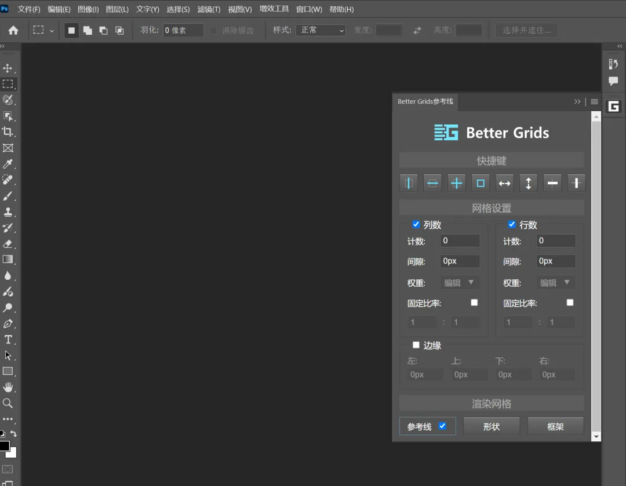
Task: Open columns 权重 编辑 dropdown
Action: click(x=460, y=283)
